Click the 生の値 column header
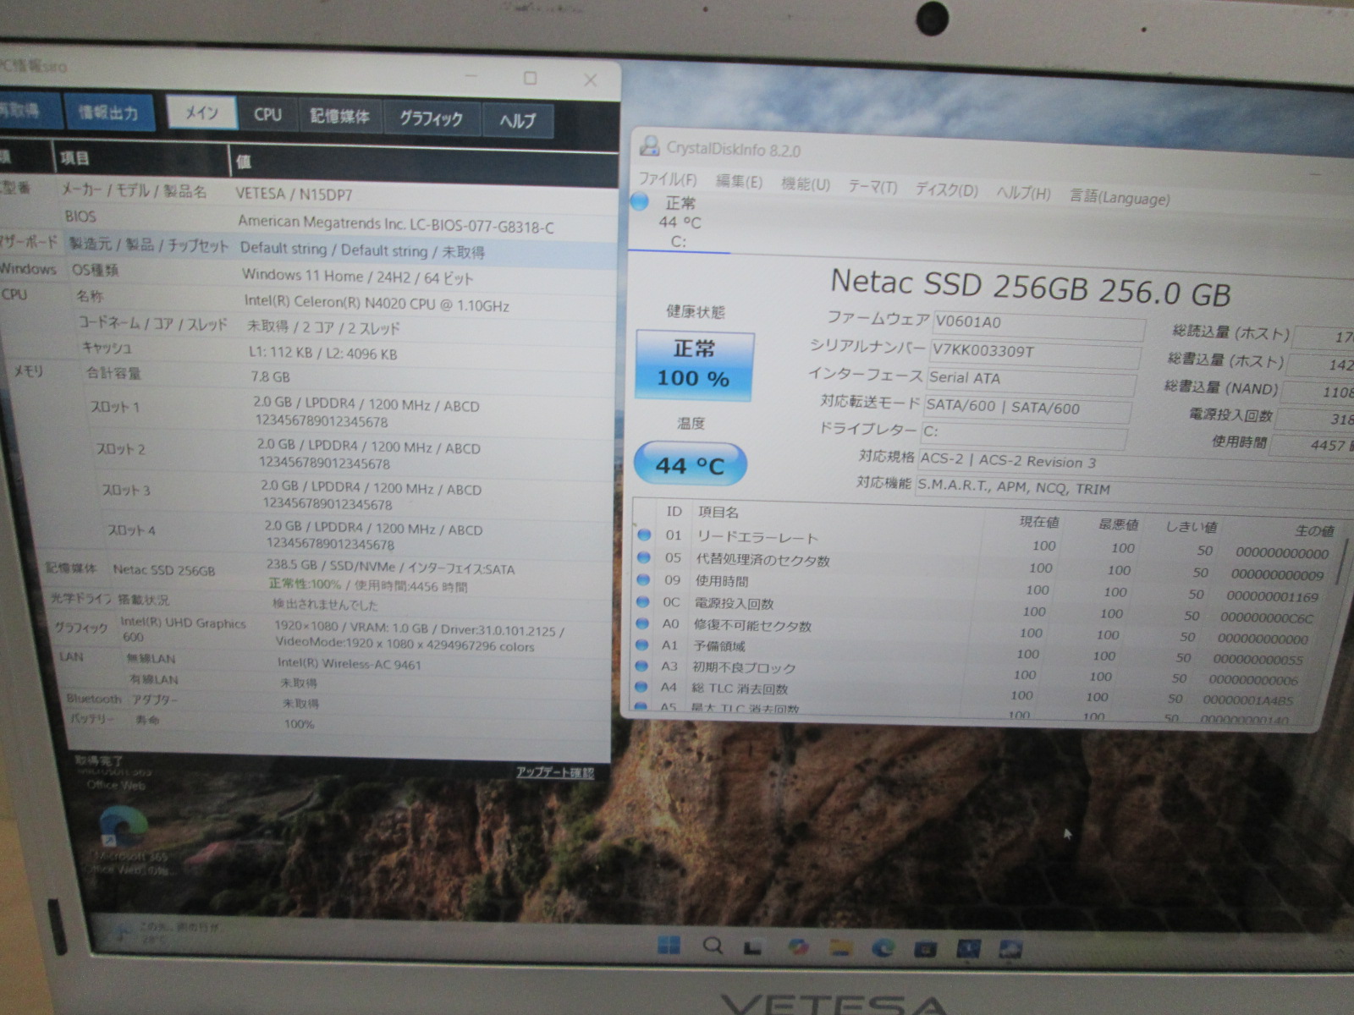Screen dimensions: 1354x1015 pos(1314,531)
